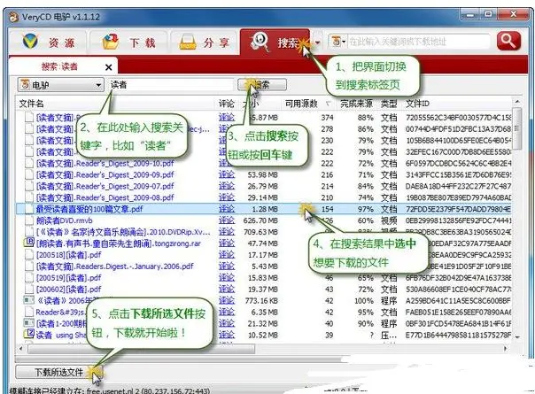
Task: Select the 搜索:读者 results subtab
Action: [x=59, y=66]
